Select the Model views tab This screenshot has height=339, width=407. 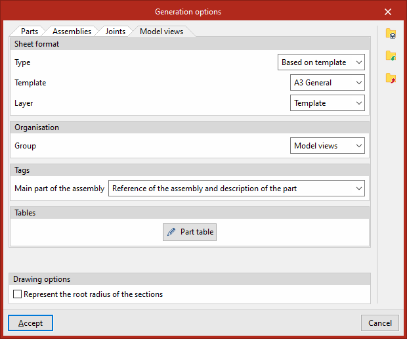point(161,32)
